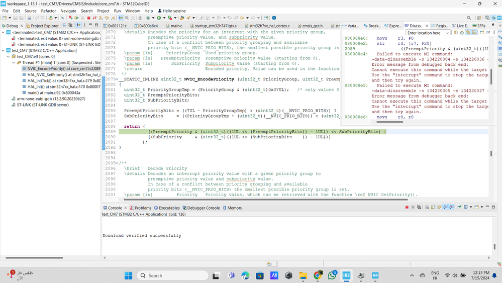Open the Enter location here dropdown
This screenshot has width=502, height=283.
point(447,33)
